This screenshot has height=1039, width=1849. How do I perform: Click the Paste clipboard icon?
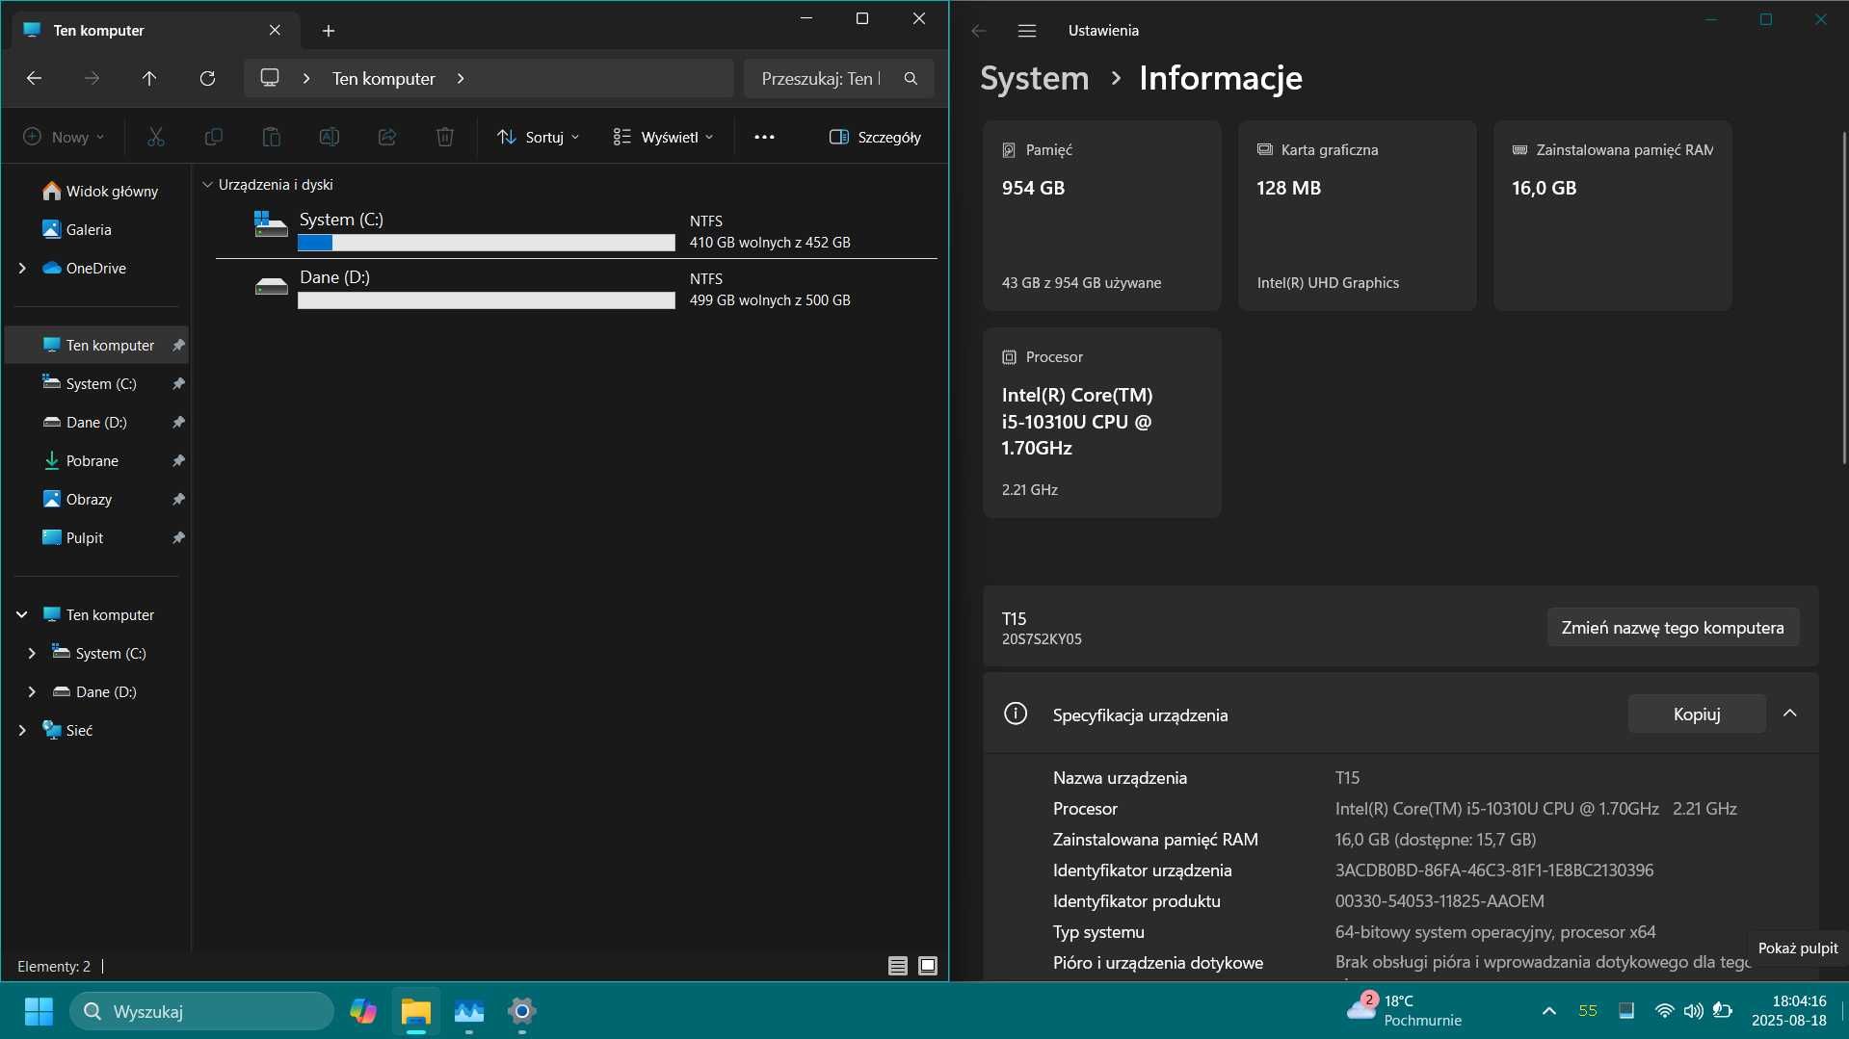pyautogui.click(x=272, y=137)
